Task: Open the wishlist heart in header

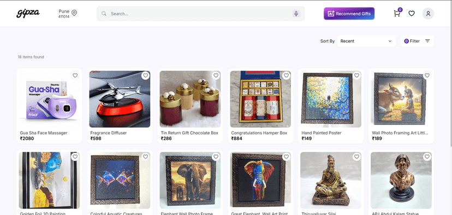Action: tap(412, 14)
